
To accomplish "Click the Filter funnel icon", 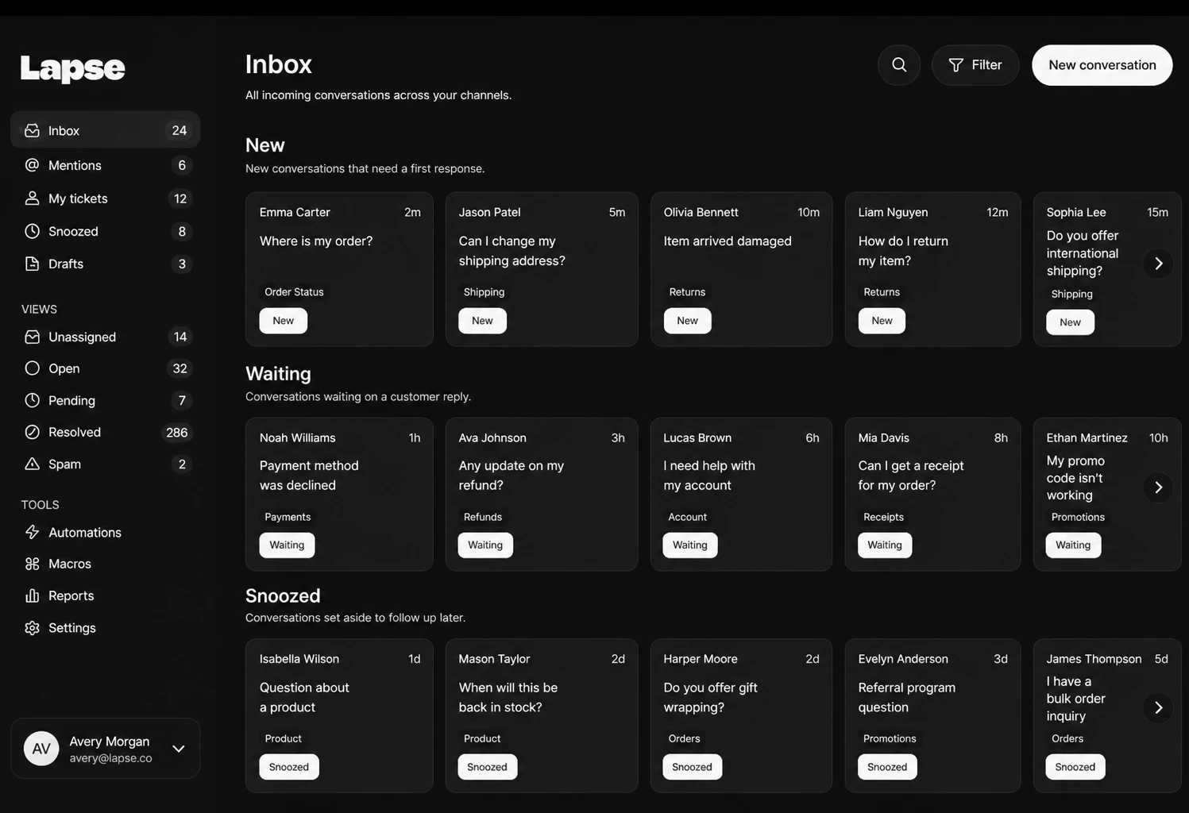I will tap(955, 65).
